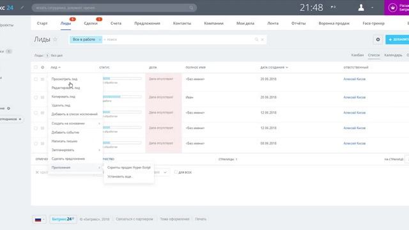Click the Связаться с партнером footer link
This screenshot has width=409, height=230.
pyautogui.click(x=134, y=219)
